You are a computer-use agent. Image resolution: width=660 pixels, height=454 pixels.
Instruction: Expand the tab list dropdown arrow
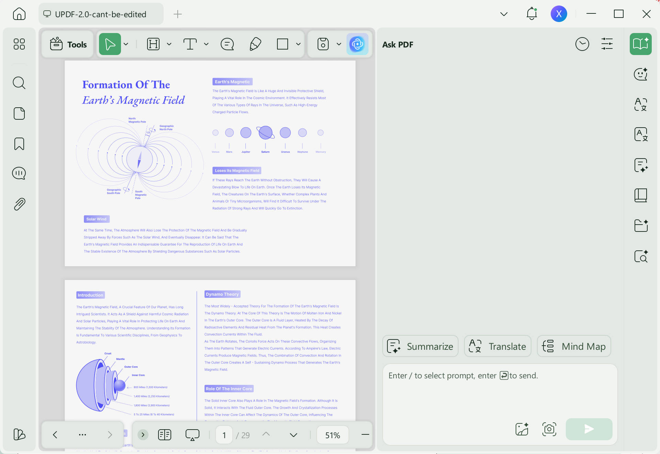coord(504,14)
